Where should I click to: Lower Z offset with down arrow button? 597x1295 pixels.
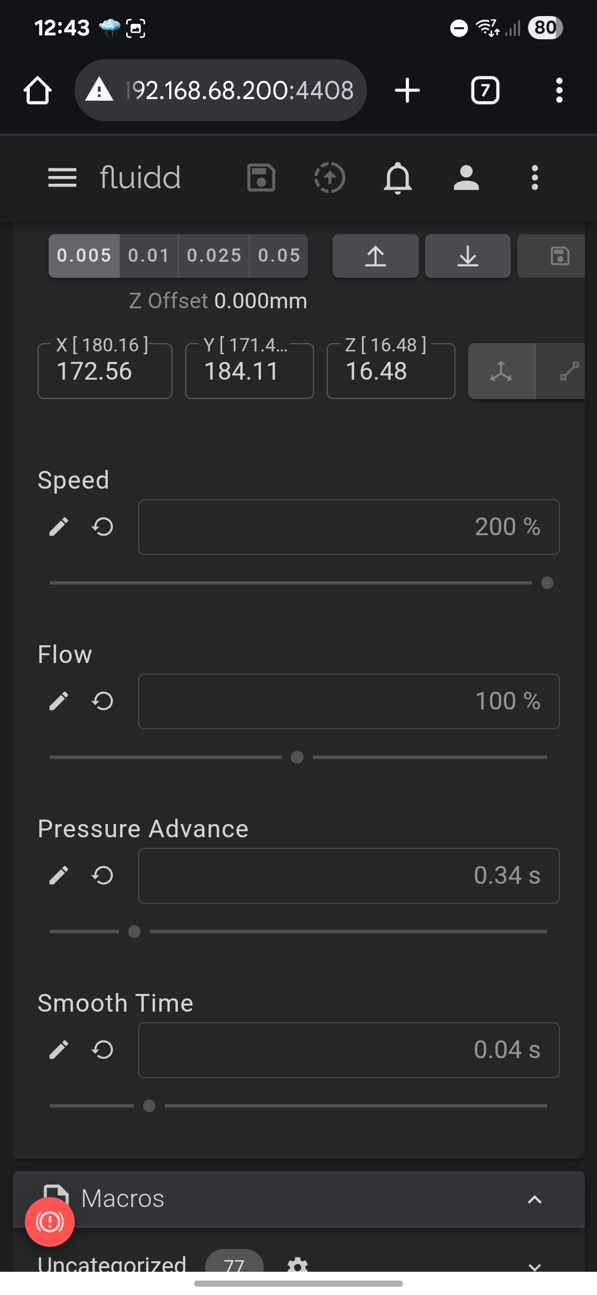[468, 256]
